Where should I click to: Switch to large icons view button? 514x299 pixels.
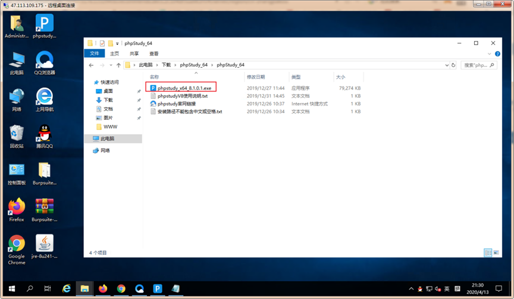496,253
